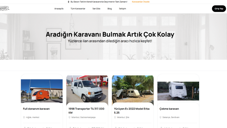Follow the Karavanları İncele link
This screenshot has height=128, width=227.
(x=140, y=2)
